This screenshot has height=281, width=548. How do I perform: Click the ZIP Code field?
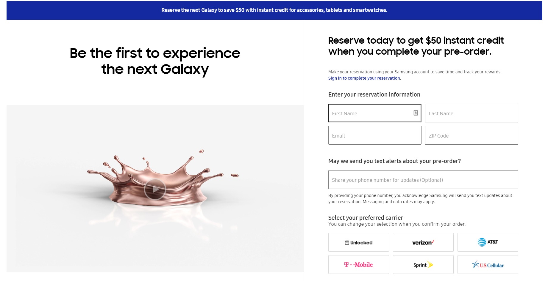[471, 135]
